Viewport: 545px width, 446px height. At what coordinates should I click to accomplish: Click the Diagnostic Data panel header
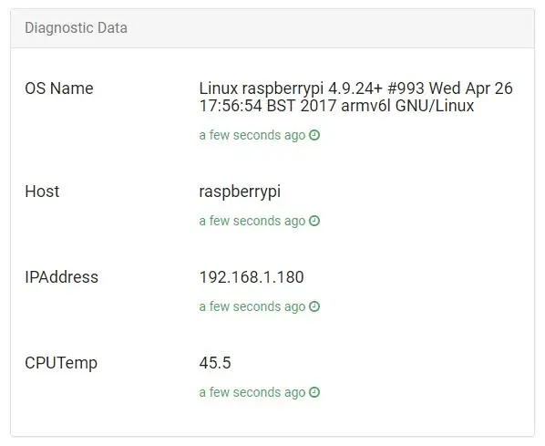point(272,28)
